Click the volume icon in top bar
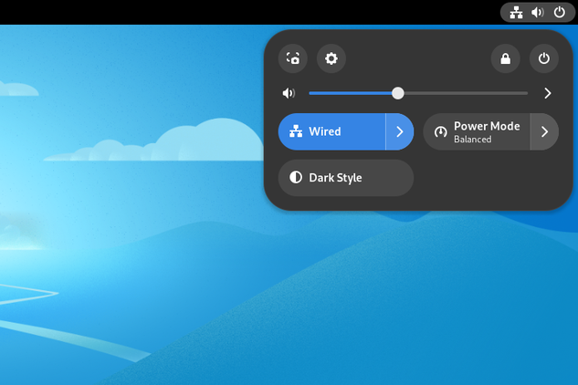The image size is (578, 385). point(538,13)
